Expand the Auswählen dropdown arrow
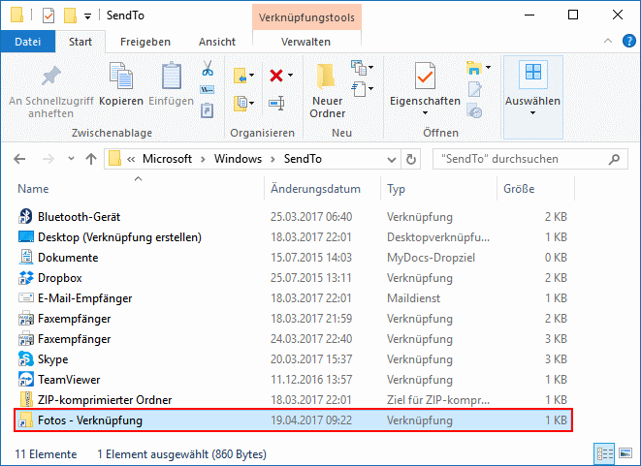The width and height of the screenshot is (641, 466). click(x=532, y=113)
